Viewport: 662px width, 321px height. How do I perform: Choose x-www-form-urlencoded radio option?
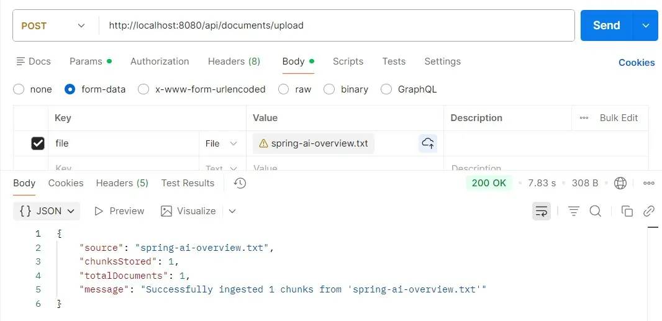tap(143, 89)
